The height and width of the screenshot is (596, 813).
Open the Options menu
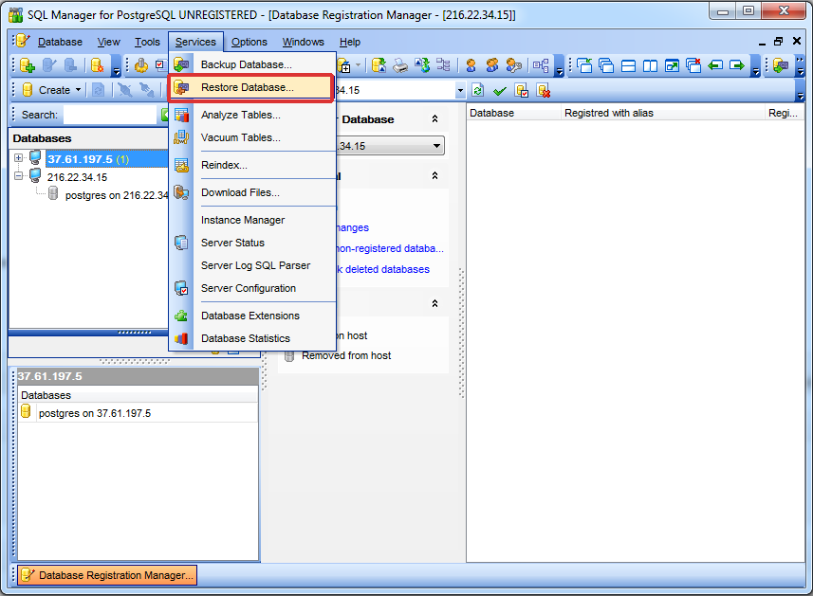click(x=249, y=42)
